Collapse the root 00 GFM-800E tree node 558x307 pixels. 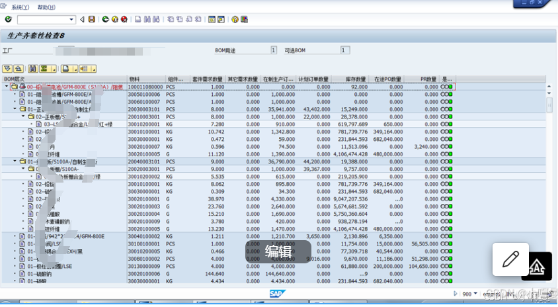pos(7,87)
